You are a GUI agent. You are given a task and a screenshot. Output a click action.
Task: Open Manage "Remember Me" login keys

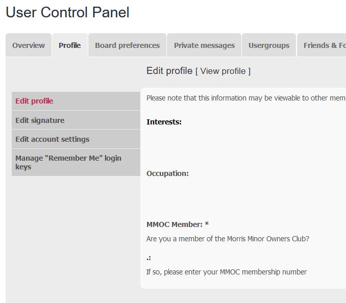point(76,162)
